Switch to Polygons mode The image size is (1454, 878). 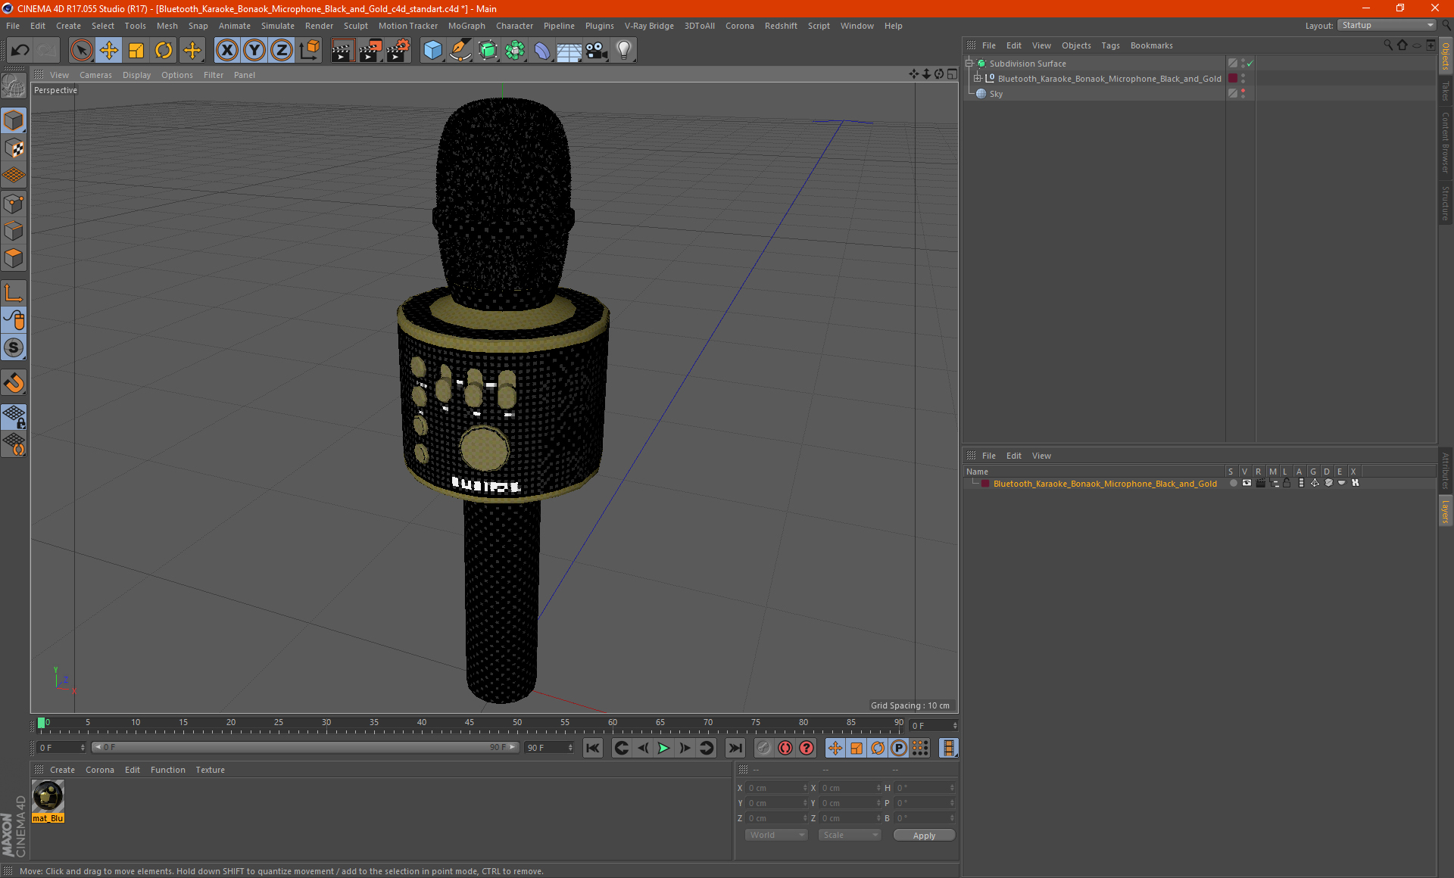tap(14, 258)
